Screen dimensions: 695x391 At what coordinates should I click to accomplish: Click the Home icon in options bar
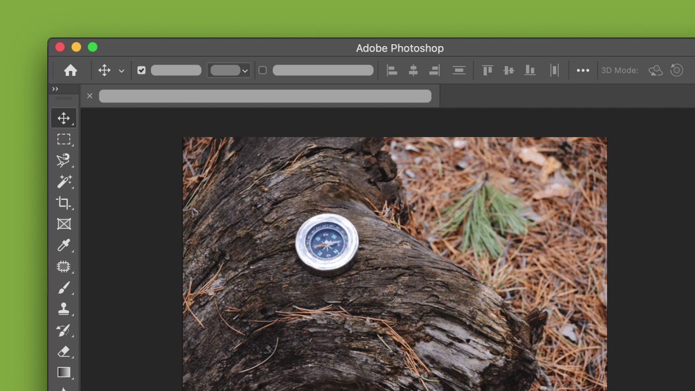coord(71,70)
